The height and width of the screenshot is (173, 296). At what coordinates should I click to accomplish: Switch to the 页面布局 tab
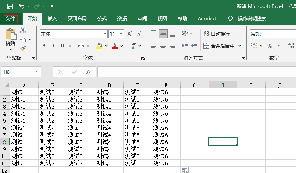coord(77,19)
